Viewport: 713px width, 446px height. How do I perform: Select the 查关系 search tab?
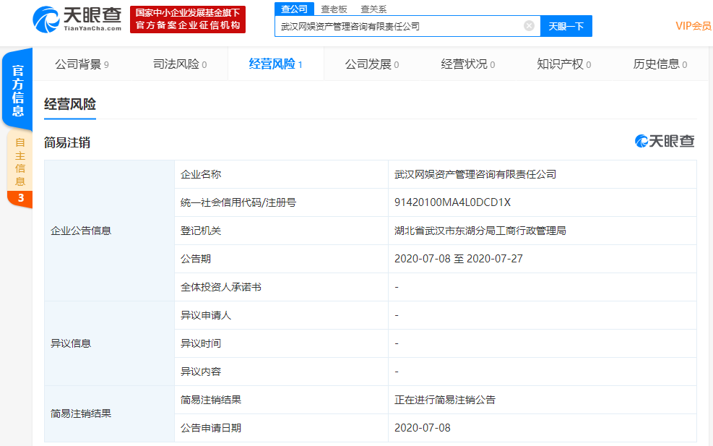tap(373, 9)
